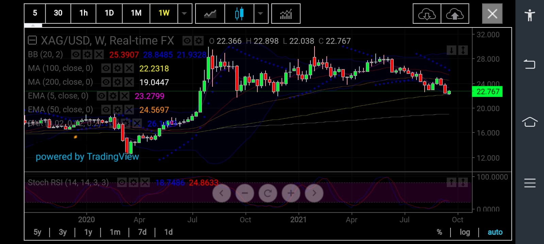The height and width of the screenshot is (244, 544).
Task: Collapse the indicator legend box
Action: tap(32, 41)
